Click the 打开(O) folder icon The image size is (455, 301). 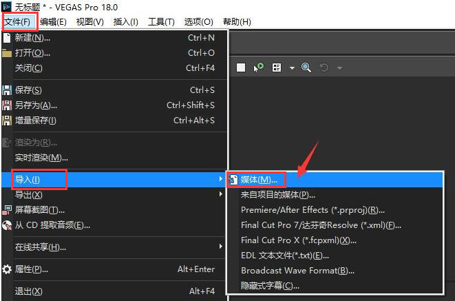7,53
